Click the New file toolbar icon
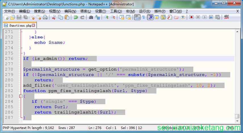This screenshot has width=243, height=133. [6, 17]
